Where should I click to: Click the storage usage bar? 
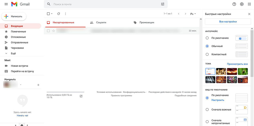click(66, 92)
